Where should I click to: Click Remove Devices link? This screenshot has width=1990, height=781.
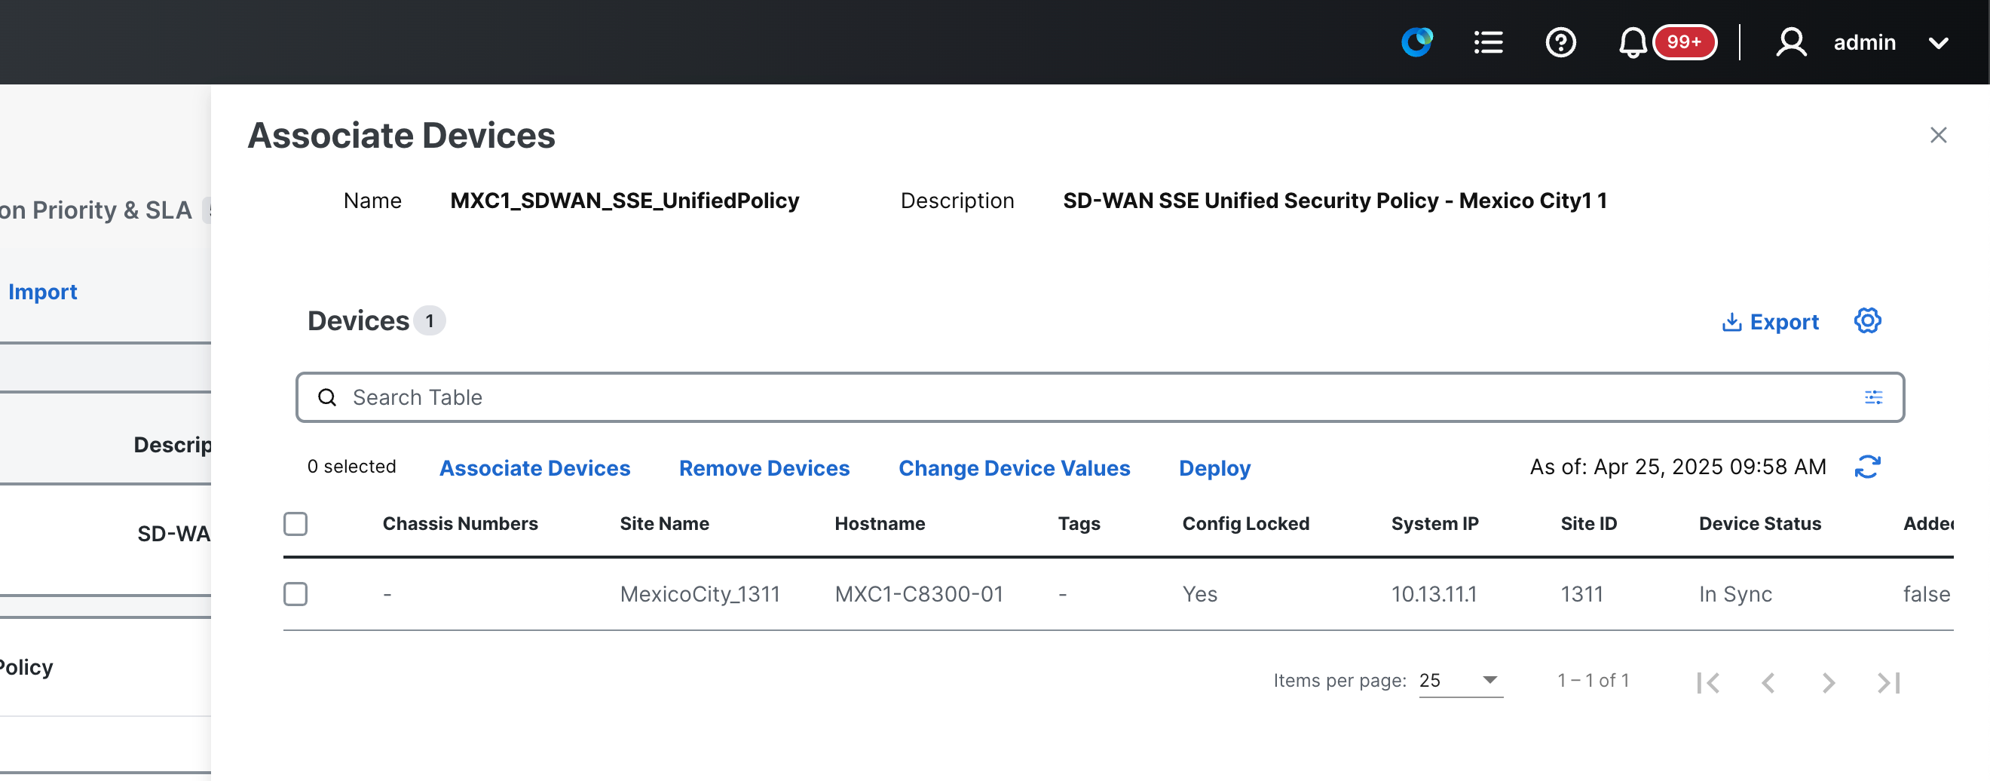764,467
